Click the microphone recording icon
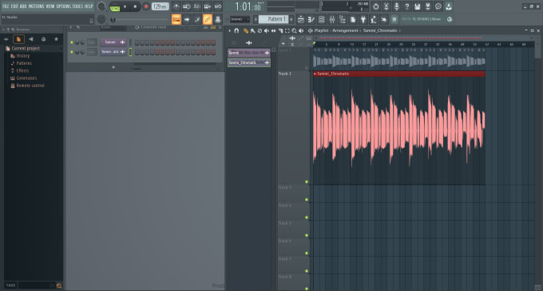This screenshot has width=543, height=291. 397,6
